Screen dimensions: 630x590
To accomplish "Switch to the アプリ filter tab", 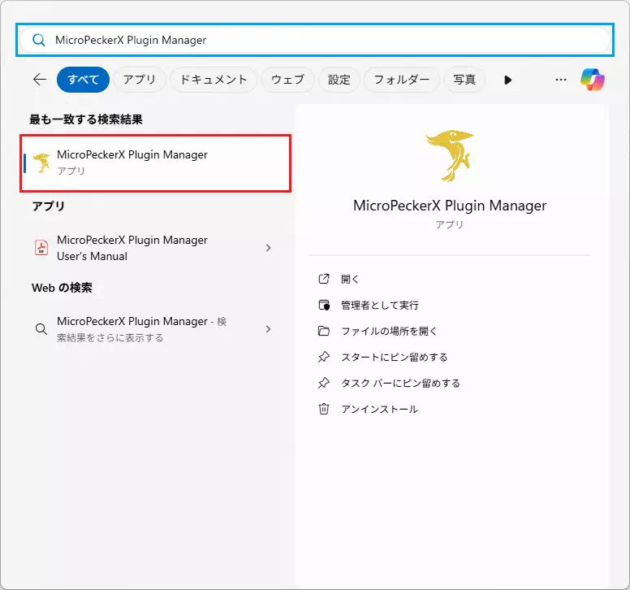I will [x=139, y=80].
